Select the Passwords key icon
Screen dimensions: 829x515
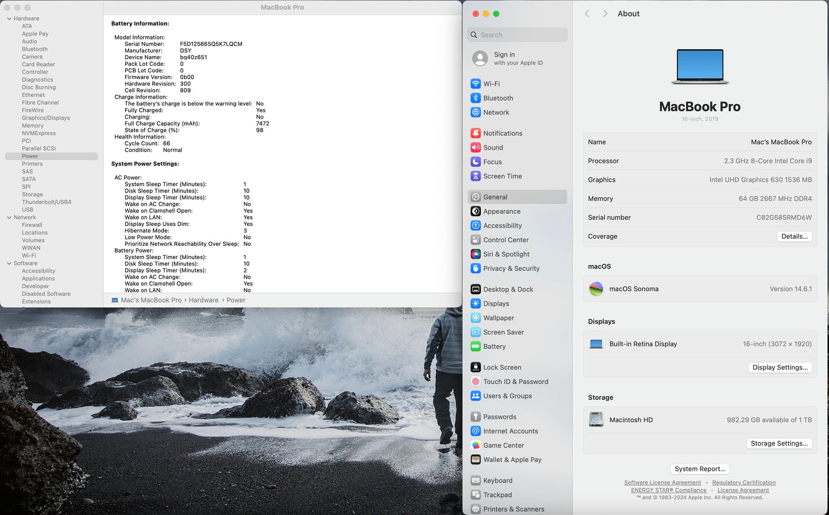476,416
